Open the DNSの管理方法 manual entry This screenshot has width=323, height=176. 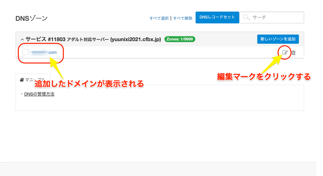39,94
